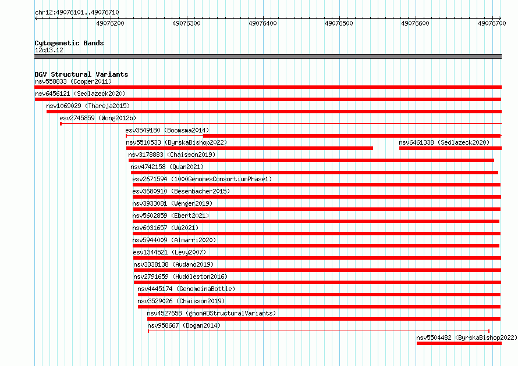The image size is (518, 366).
Task: Select esv2671594 (1000GenomesConsortiumPhase1) label
Action: 202,179
